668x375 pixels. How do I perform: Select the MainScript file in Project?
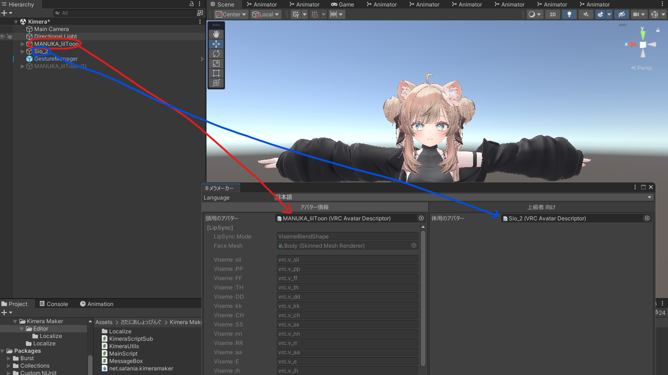click(x=123, y=354)
